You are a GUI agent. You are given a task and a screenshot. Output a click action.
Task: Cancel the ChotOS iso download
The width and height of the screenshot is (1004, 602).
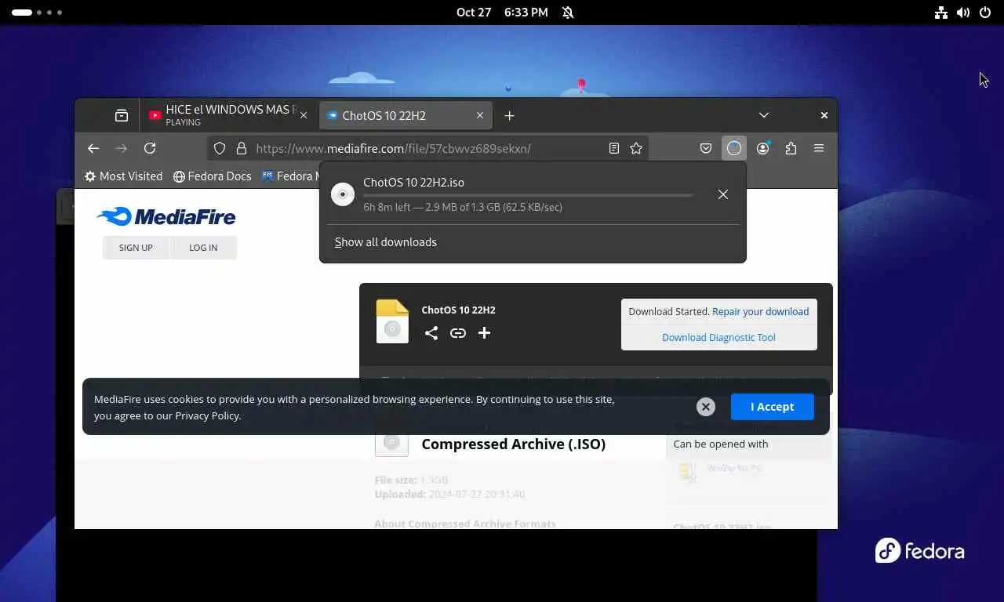click(x=723, y=194)
